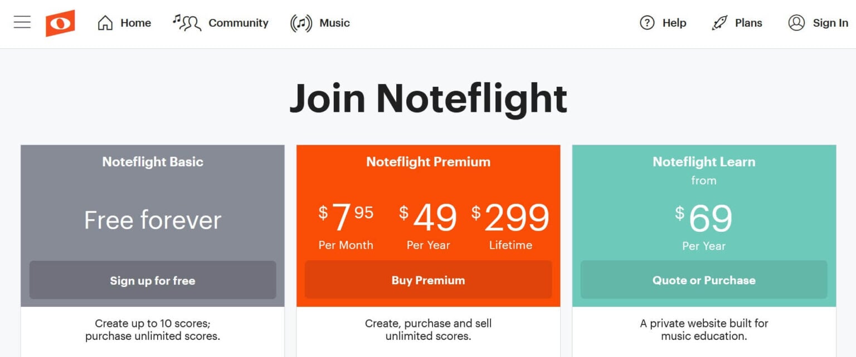The image size is (856, 357).
Task: Click the Sign In text link
Action: [830, 23]
